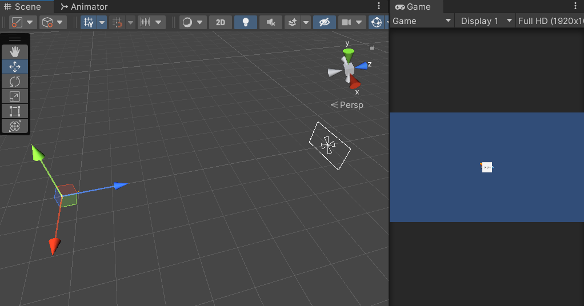
Task: Click the tool handle pivot position icon
Action: (x=17, y=22)
